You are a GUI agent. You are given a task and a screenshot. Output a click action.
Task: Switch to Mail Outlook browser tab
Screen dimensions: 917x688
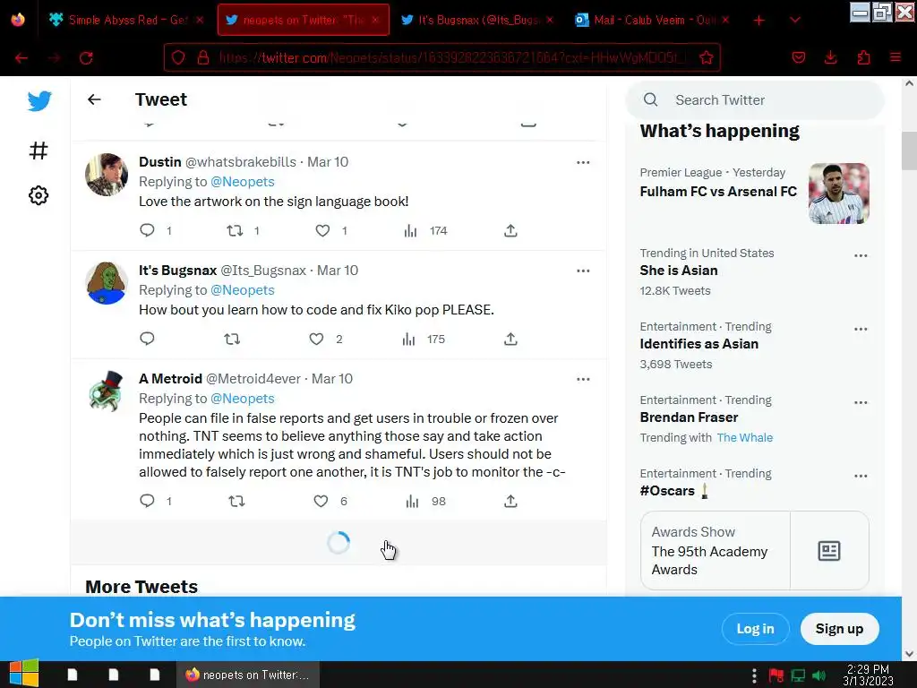pos(653,20)
